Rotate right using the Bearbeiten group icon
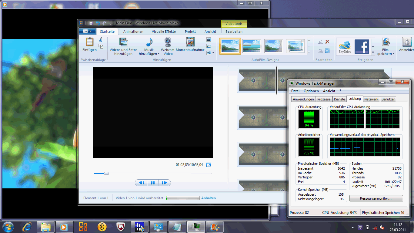The width and height of the screenshot is (414, 233). (320, 51)
